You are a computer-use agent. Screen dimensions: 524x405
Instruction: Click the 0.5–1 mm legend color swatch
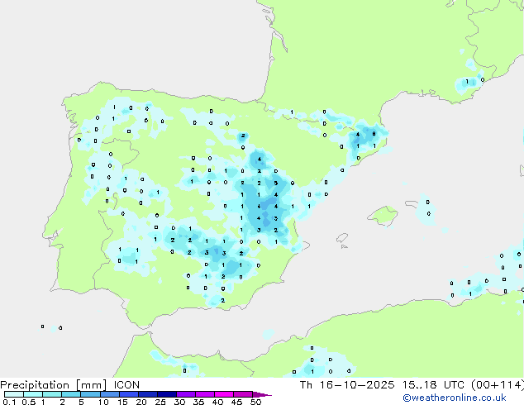[x=33, y=394]
